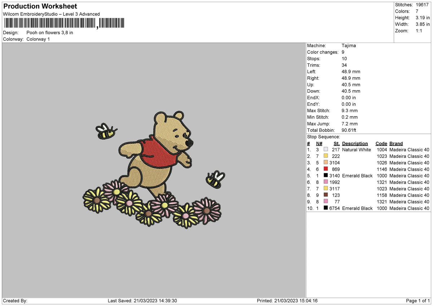Click the barcode under the software name
The height and width of the screenshot is (306, 433).
[64, 23]
